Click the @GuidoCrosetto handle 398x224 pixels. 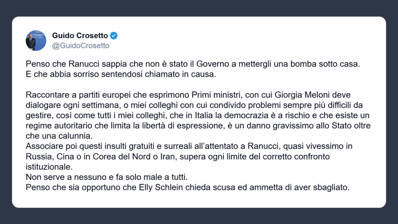pos(81,46)
